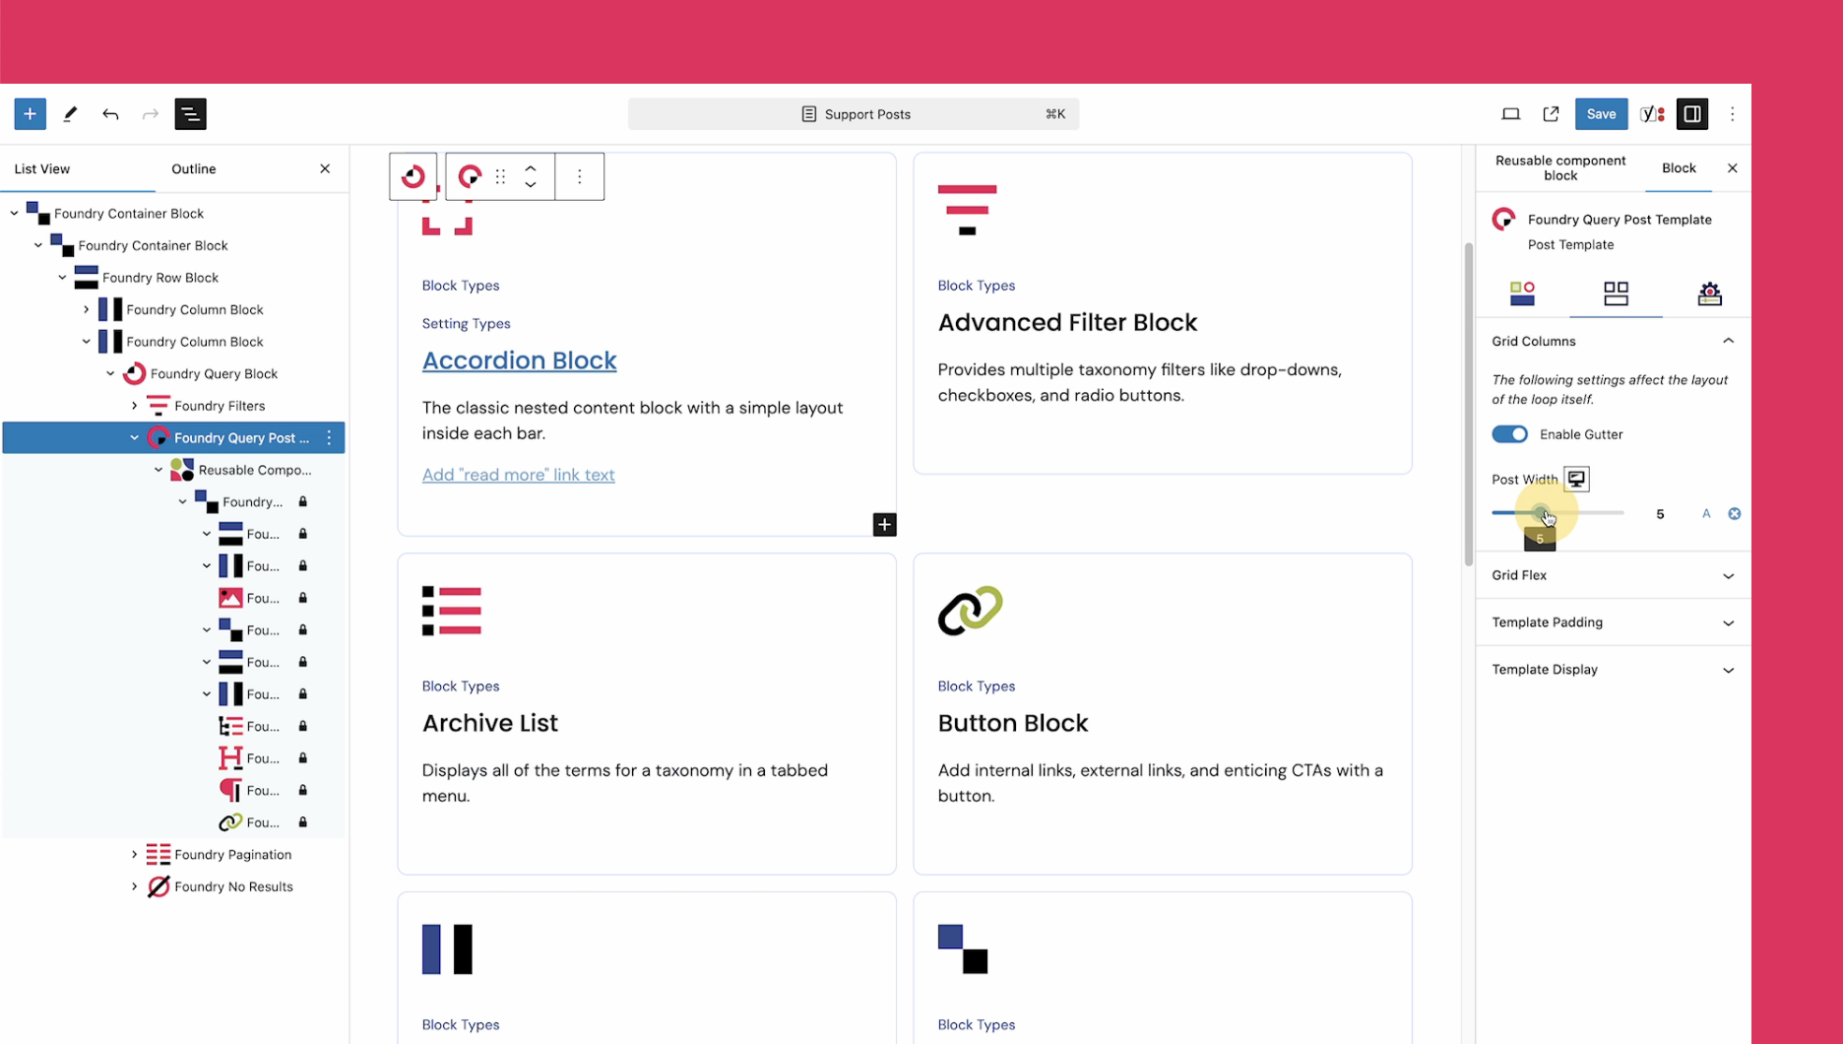1843x1044 pixels.
Task: Expand the Grid Flex section
Action: 1613,575
